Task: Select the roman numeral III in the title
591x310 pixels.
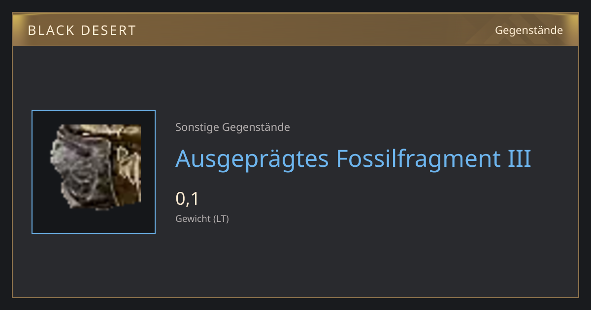Action: pyautogui.click(x=519, y=158)
